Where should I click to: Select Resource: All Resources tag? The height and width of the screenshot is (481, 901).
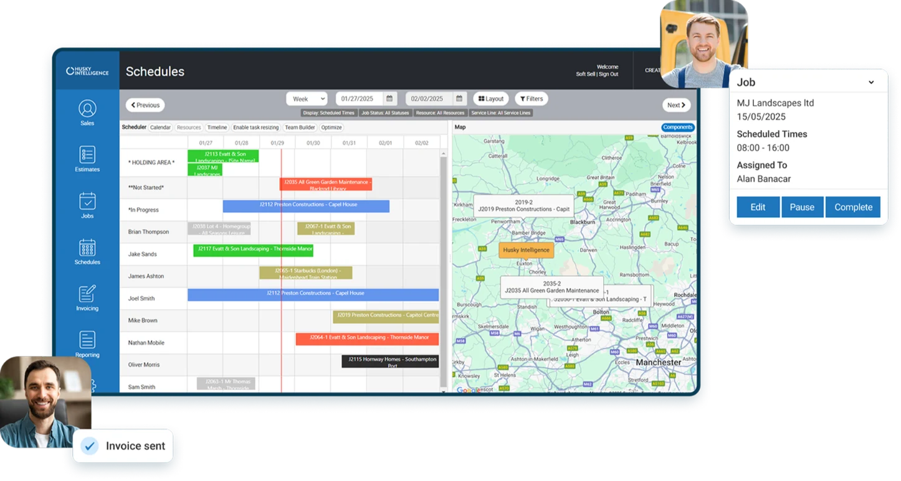pos(440,113)
